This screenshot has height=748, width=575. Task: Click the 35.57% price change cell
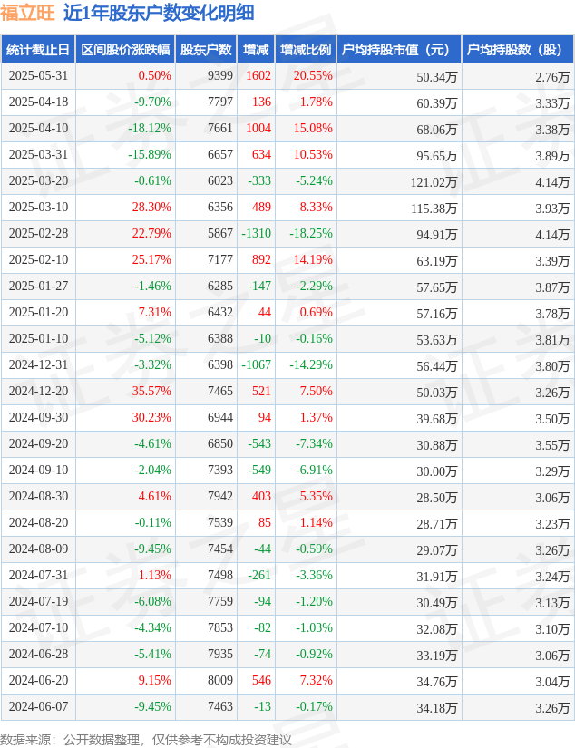(151, 391)
